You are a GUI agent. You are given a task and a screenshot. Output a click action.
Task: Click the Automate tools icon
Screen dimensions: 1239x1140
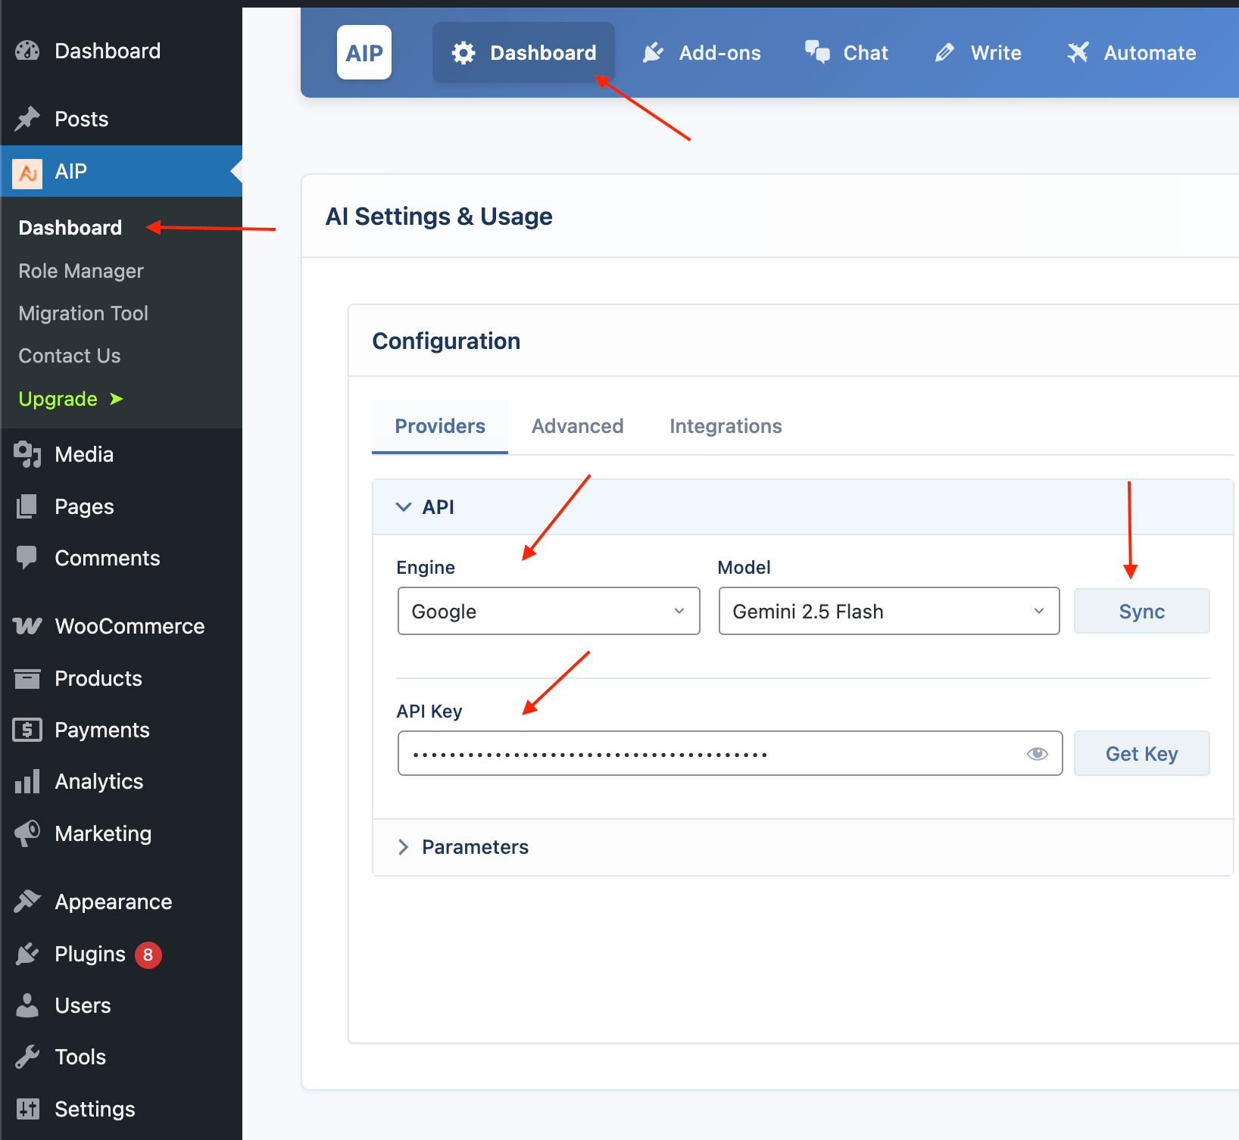tap(1078, 52)
